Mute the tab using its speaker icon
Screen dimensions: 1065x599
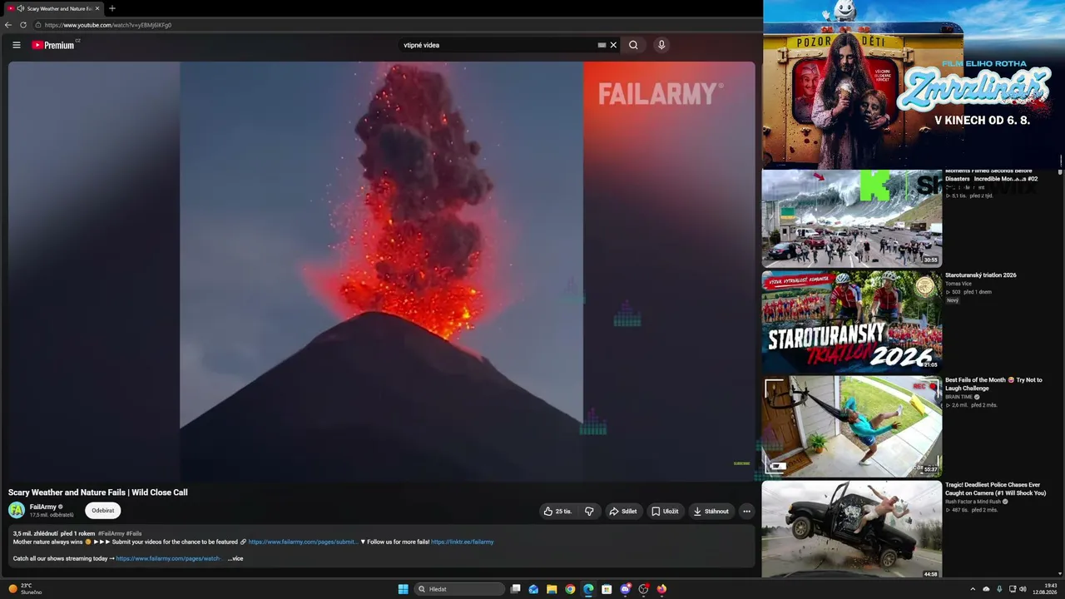[21, 8]
